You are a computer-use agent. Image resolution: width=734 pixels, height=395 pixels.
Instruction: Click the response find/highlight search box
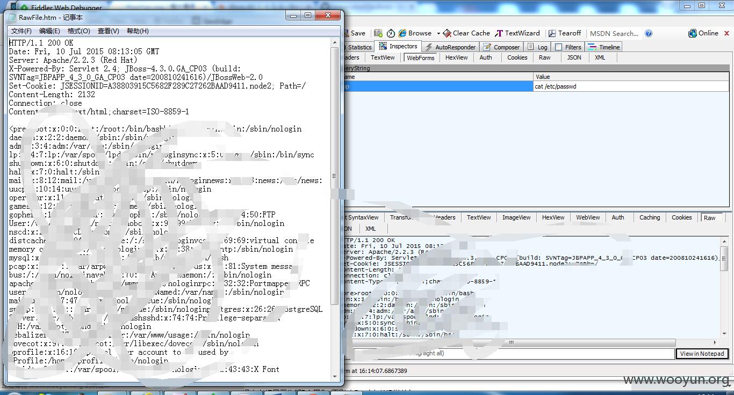[x=509, y=354]
